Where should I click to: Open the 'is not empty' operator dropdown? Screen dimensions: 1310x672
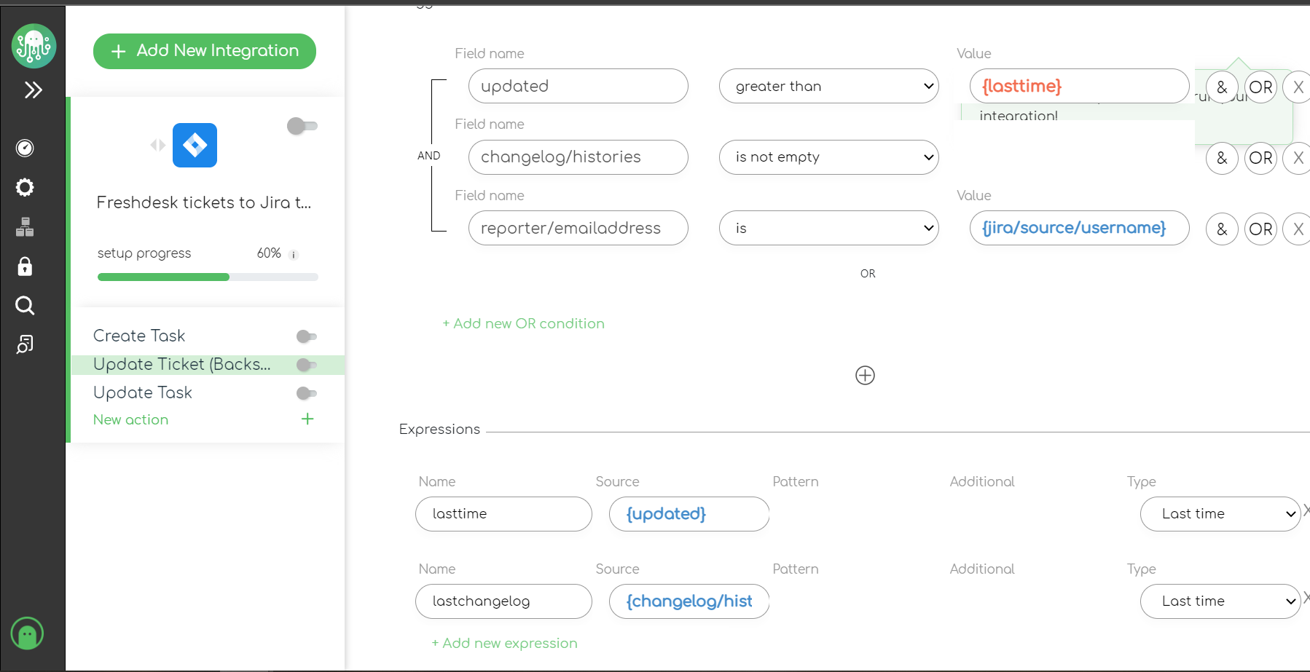point(828,157)
